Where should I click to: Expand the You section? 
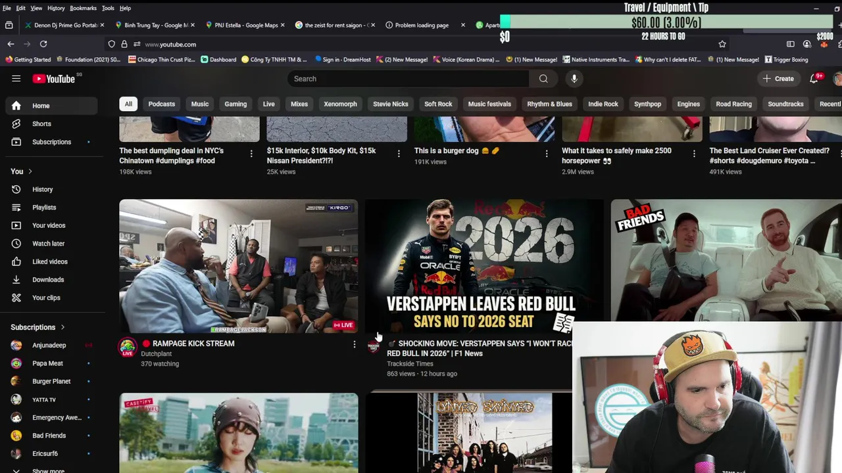(x=21, y=171)
